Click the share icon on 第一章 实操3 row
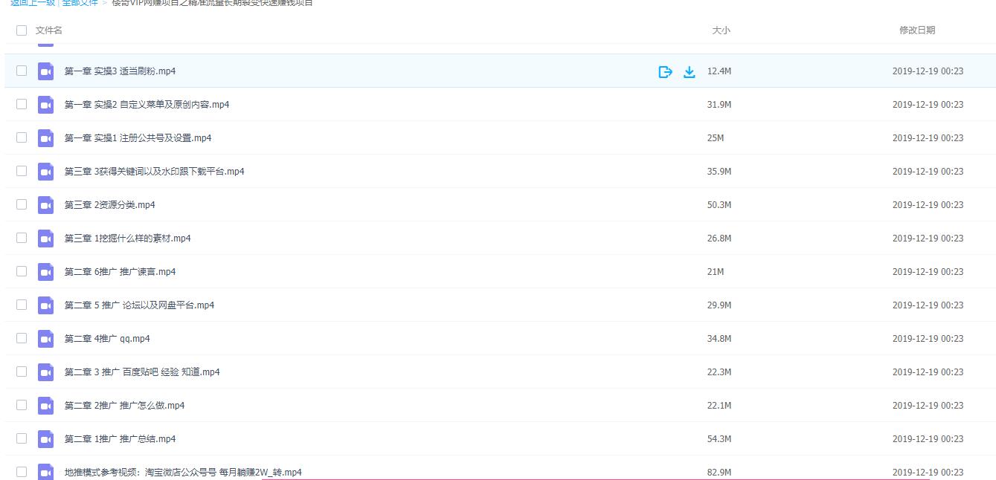Viewport: 996px width, 480px height. click(x=665, y=71)
